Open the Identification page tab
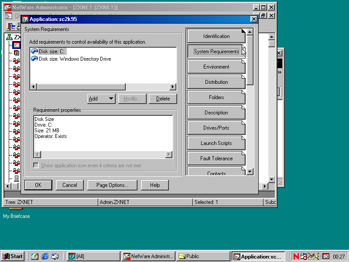349x262 pixels. click(x=216, y=36)
